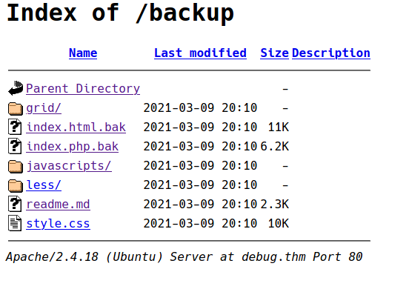The width and height of the screenshot is (412, 292).
Task: Click the text-file icon beside style.css
Action: 15,223
